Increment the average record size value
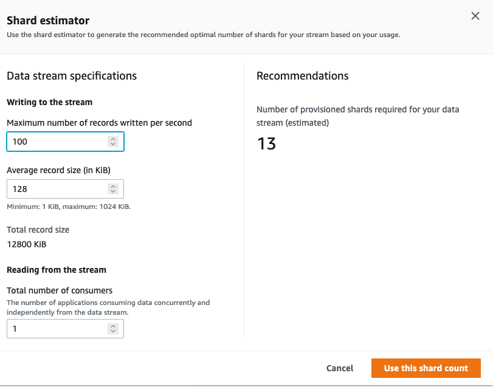 (112, 187)
